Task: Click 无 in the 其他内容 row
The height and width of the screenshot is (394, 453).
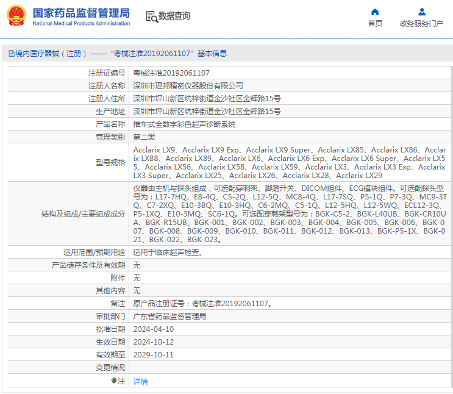Action: [137, 290]
